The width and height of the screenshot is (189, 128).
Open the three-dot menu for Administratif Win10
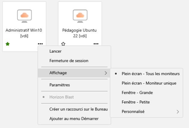[x=40, y=44]
